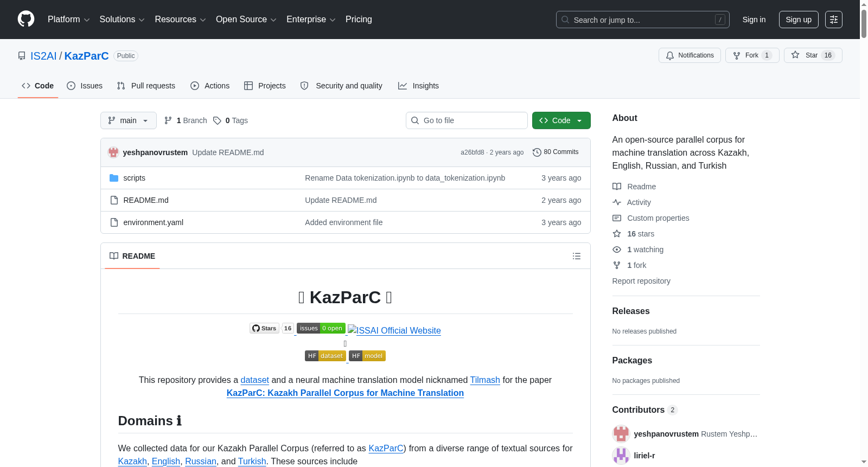Click the commit history clock icon
The height and width of the screenshot is (467, 868).
coord(537,152)
